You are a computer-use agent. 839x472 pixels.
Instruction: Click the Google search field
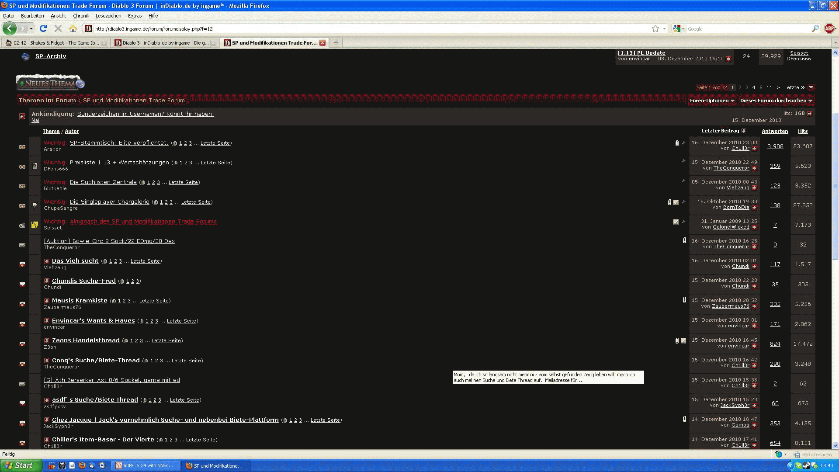(749, 28)
